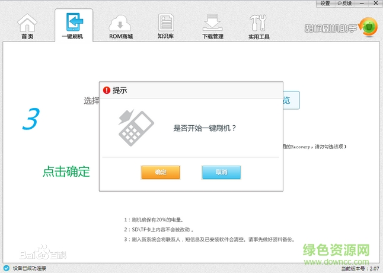The image size is (383, 273).
Task: Open 反馈 feedback in the title bar
Action: (x=344, y=4)
